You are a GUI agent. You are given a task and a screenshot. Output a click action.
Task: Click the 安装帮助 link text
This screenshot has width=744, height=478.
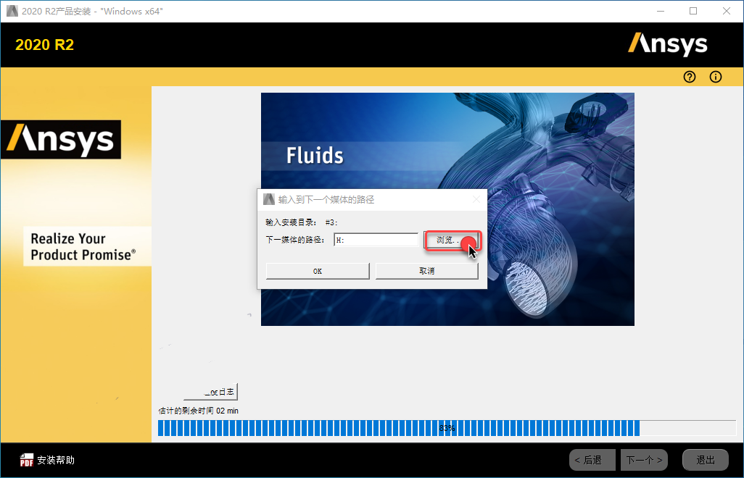[56, 460]
